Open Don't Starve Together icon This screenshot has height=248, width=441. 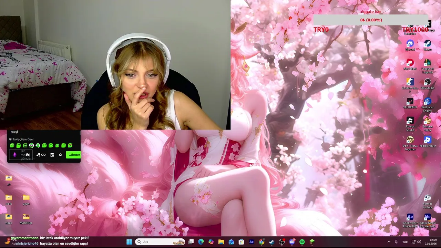click(410, 143)
